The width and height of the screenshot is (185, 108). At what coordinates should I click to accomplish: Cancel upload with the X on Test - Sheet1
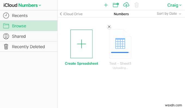109,27
